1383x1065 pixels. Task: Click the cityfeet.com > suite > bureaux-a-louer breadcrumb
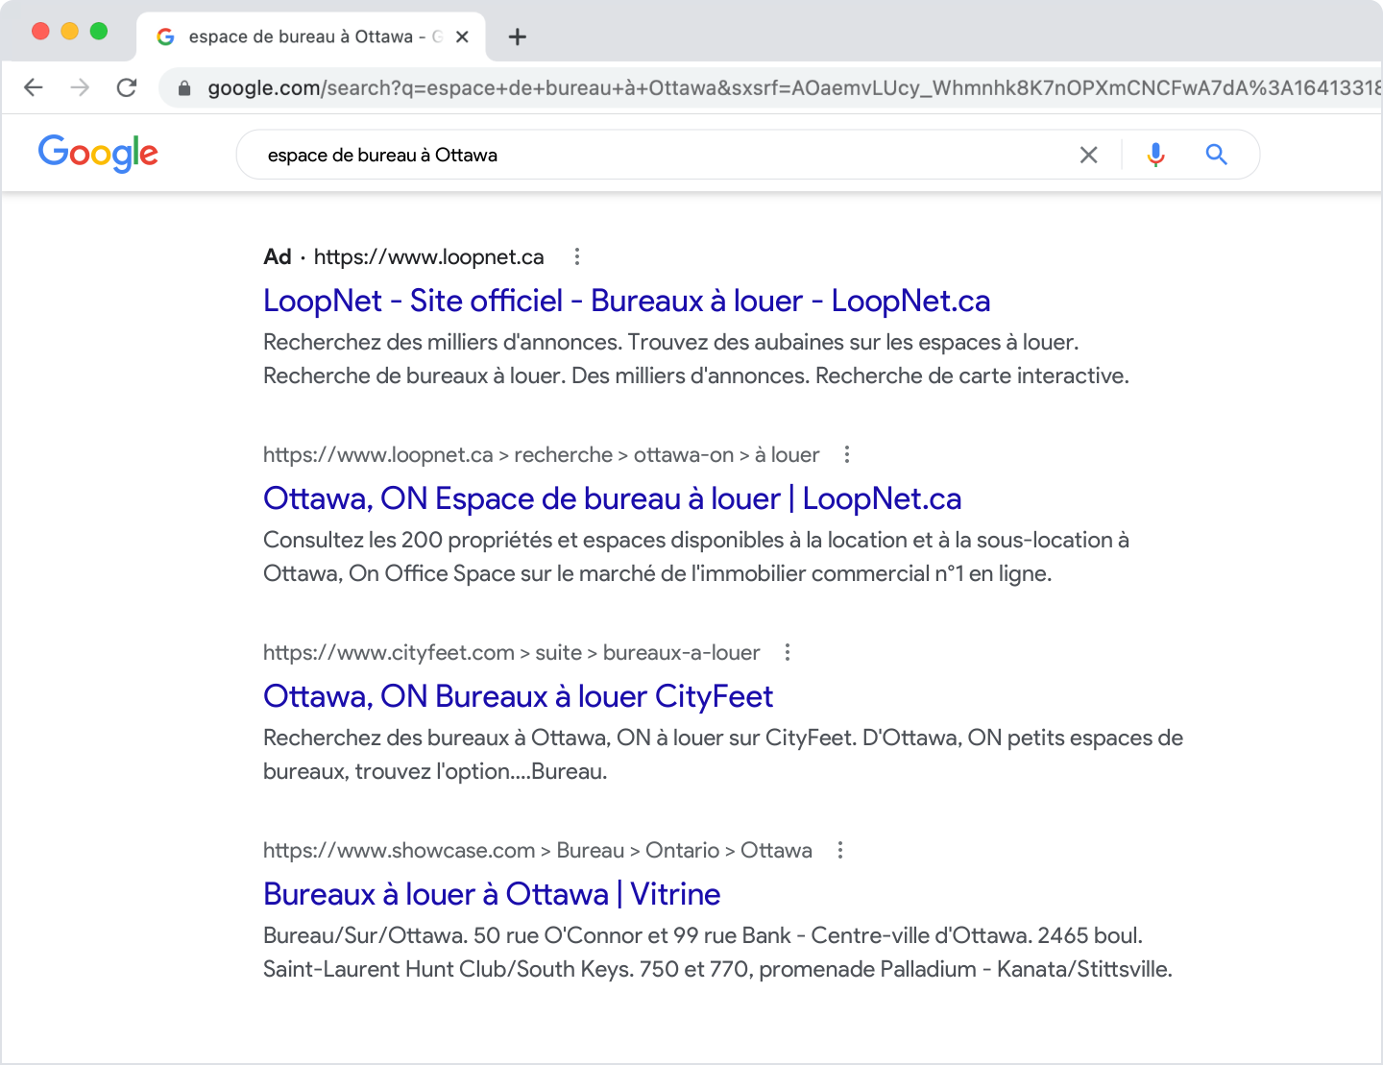point(511,652)
